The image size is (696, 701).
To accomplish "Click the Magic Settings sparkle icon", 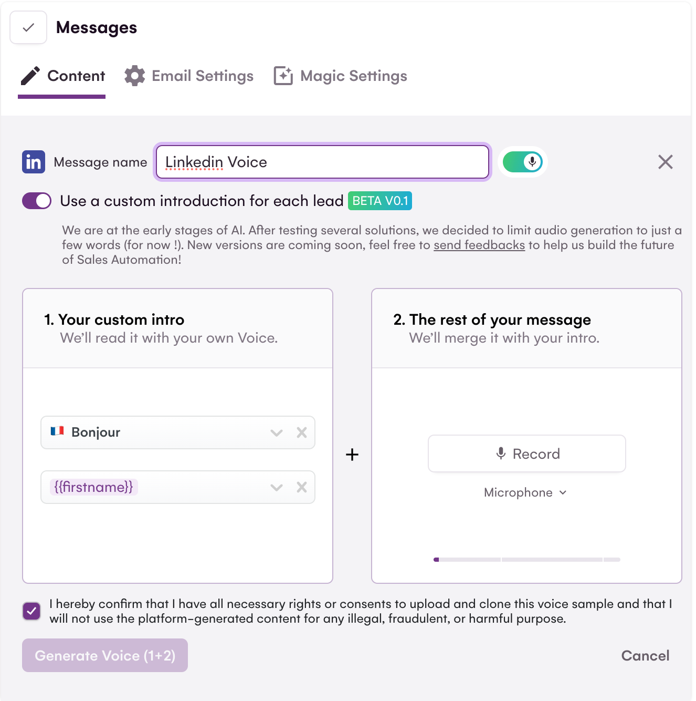I will tap(283, 76).
